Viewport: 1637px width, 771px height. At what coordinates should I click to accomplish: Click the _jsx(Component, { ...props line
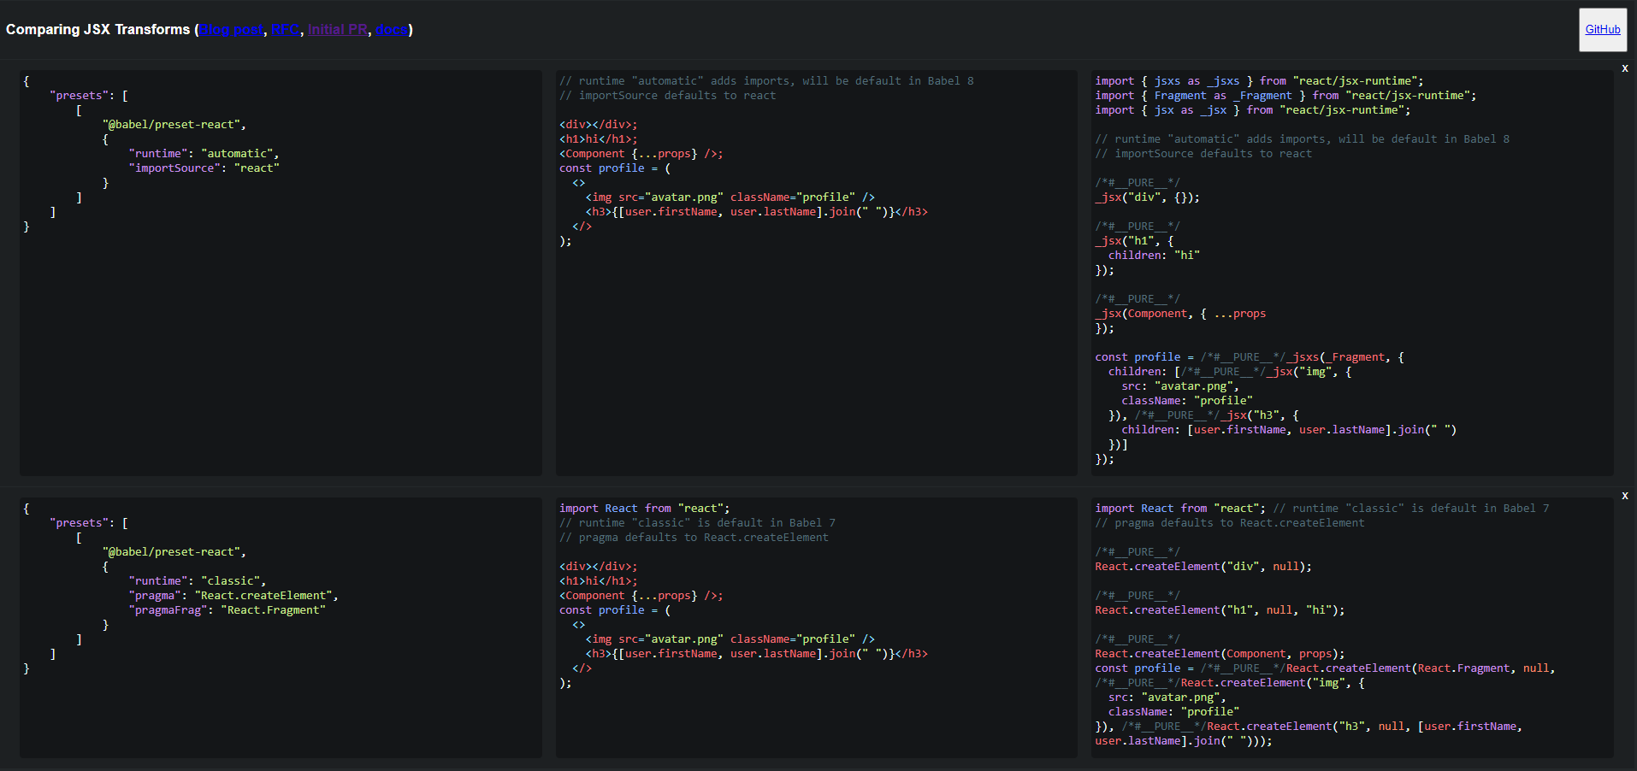(x=1180, y=314)
